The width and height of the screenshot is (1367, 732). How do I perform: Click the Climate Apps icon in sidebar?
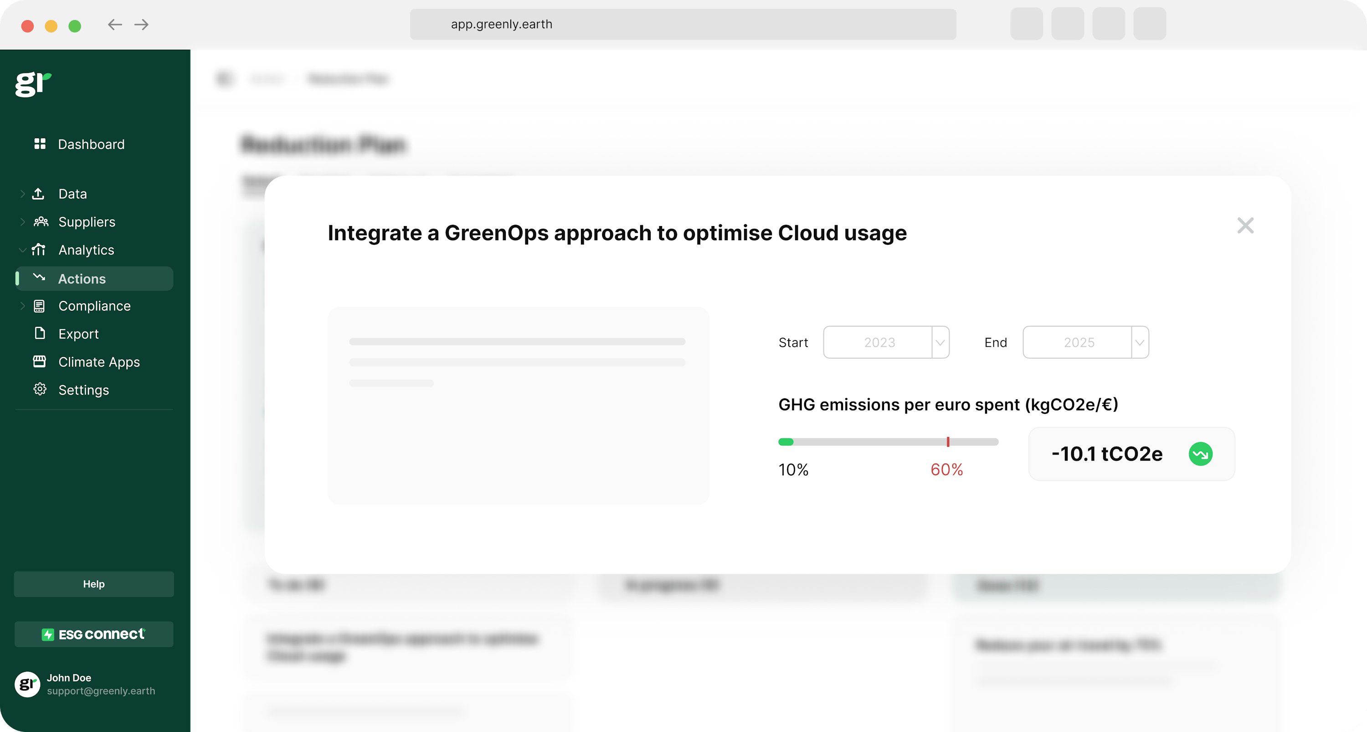click(x=40, y=361)
